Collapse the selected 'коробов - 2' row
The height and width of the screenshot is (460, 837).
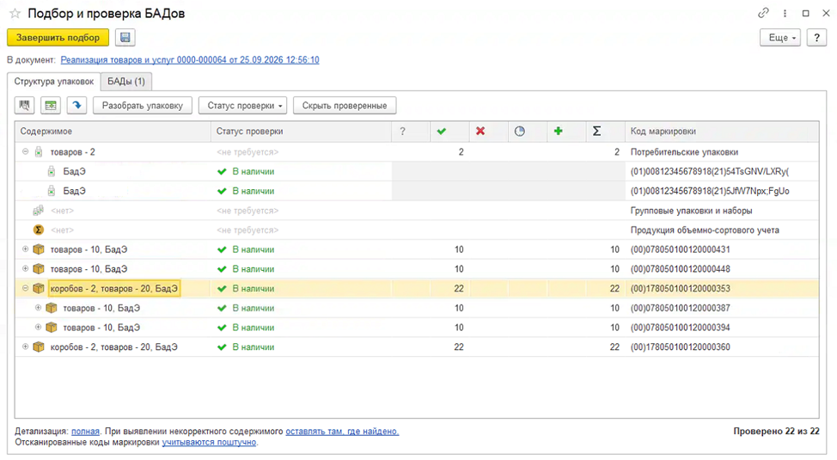[25, 288]
